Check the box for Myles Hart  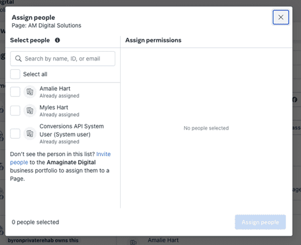click(x=15, y=110)
